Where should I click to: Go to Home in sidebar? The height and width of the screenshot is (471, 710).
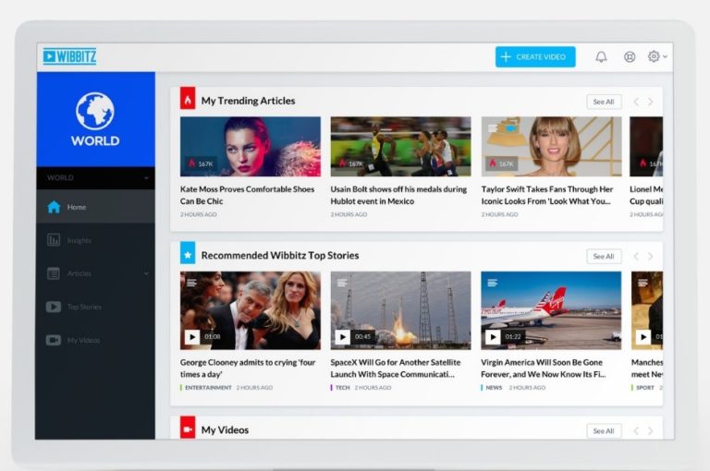click(95, 207)
